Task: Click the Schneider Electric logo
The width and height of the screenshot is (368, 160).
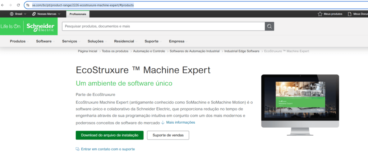Action: coord(40,27)
